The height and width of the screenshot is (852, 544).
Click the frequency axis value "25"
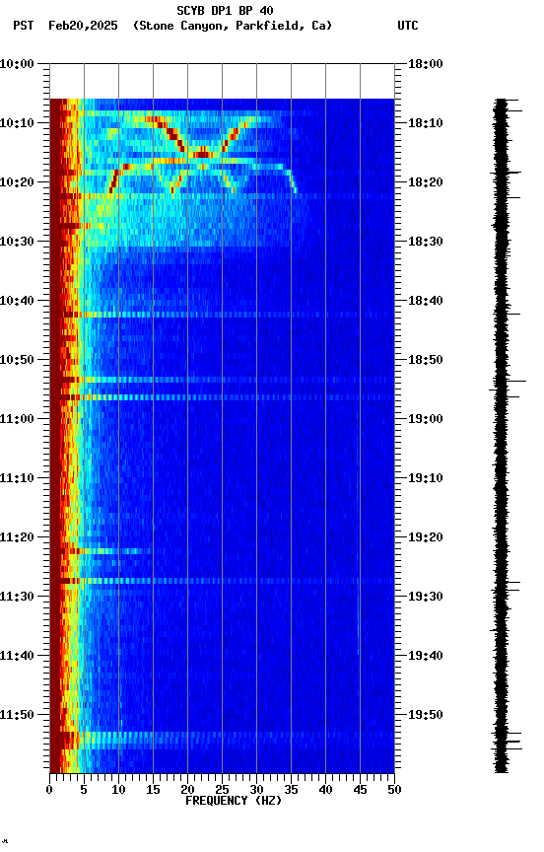pos(222,790)
